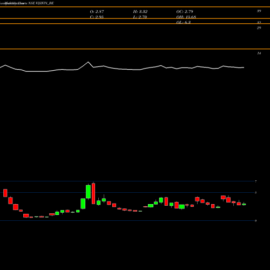Click the 7 label on candlestick axis
270x270 pixels.
[255, 181]
